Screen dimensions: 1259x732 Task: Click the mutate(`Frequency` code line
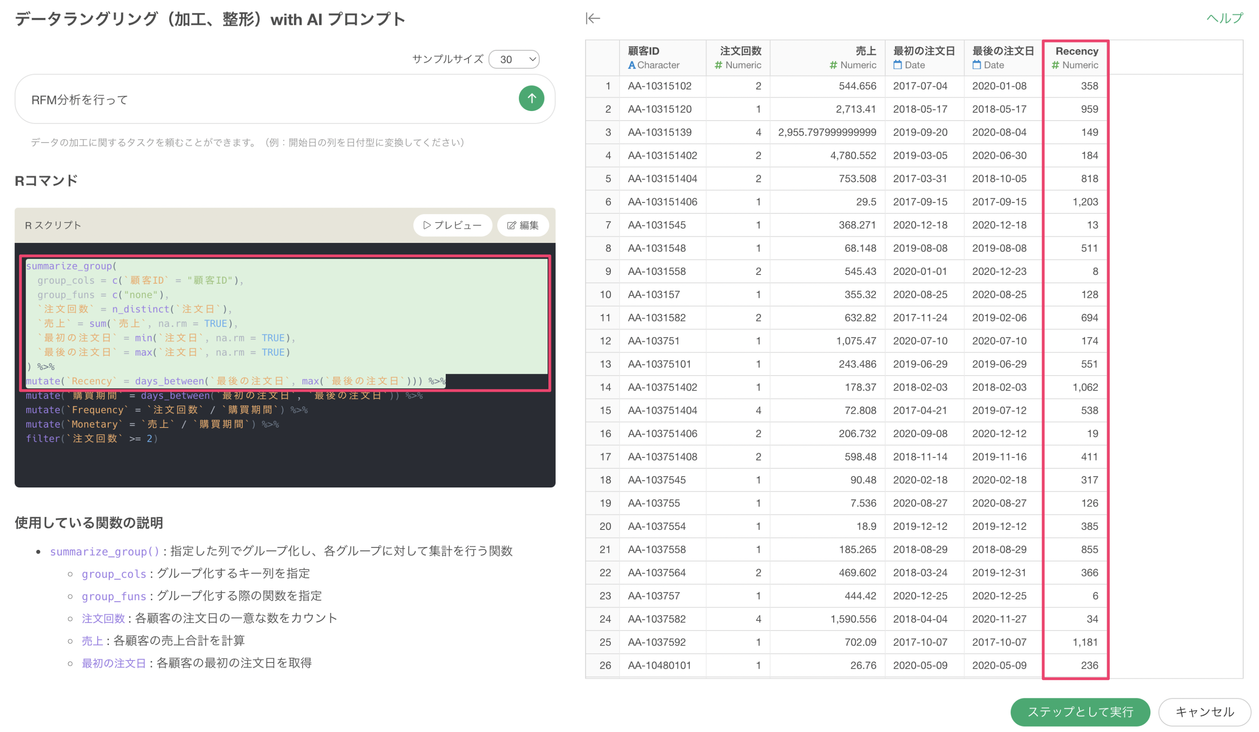pyautogui.click(x=167, y=410)
